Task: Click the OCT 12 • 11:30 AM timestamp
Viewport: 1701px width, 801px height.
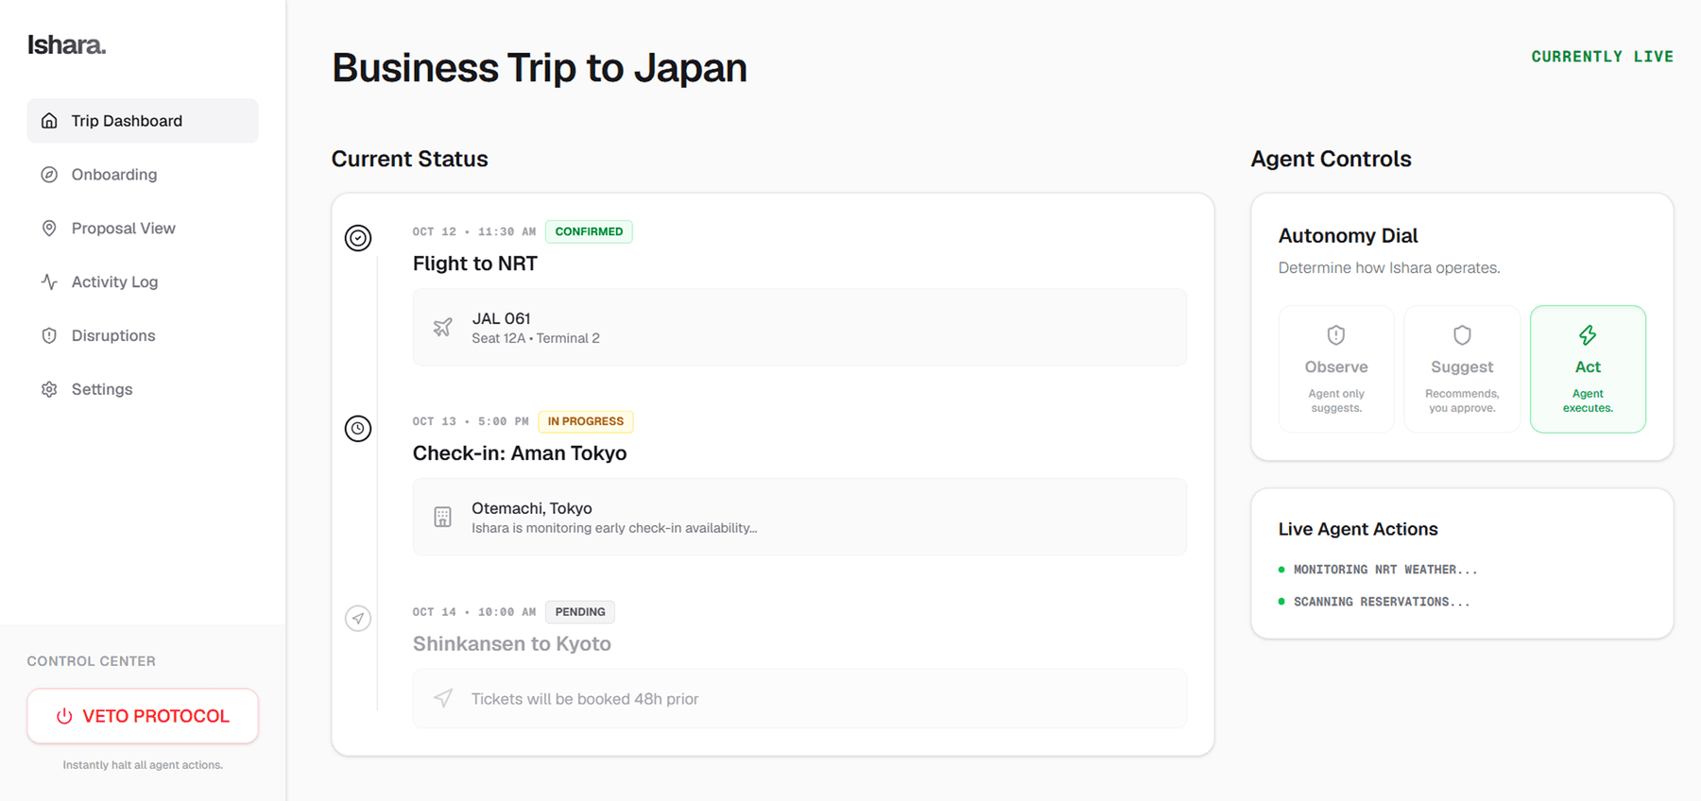Action: (474, 231)
